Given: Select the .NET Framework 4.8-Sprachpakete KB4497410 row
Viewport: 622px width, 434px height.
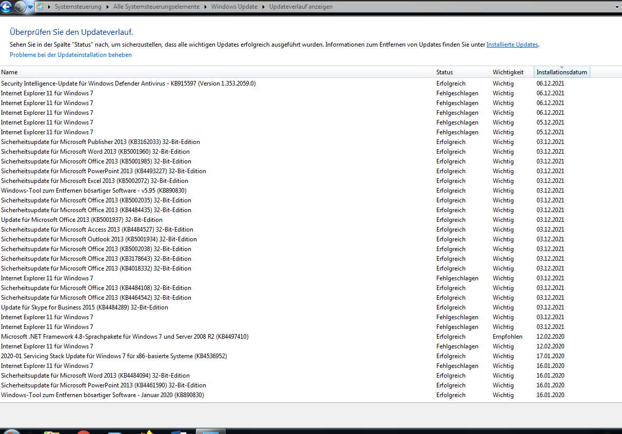Looking at the screenshot, I should (x=311, y=337).
